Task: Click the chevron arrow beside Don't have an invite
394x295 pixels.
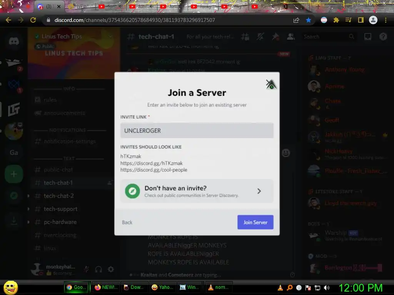Action: tap(259, 191)
